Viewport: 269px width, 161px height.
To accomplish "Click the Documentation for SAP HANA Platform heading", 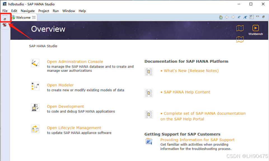I will click(x=186, y=61).
